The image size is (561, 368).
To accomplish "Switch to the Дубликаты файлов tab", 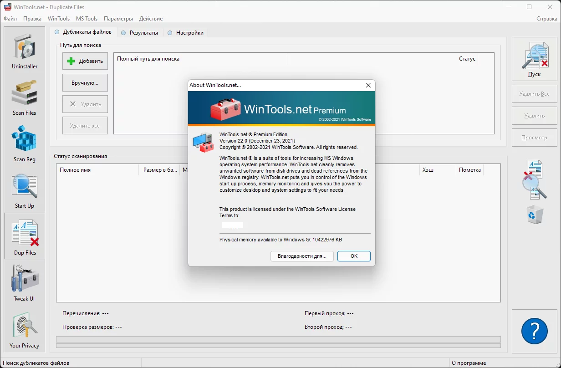I will pos(84,32).
